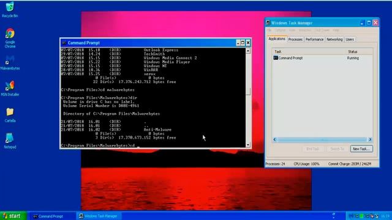Screen dimensions: 392x220
Task: Activate Command Prompt taskbar button
Action: (51, 216)
